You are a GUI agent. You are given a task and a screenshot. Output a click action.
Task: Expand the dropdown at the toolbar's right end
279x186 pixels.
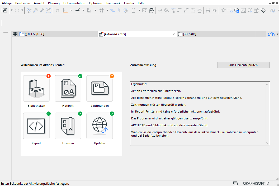pos(278,10)
